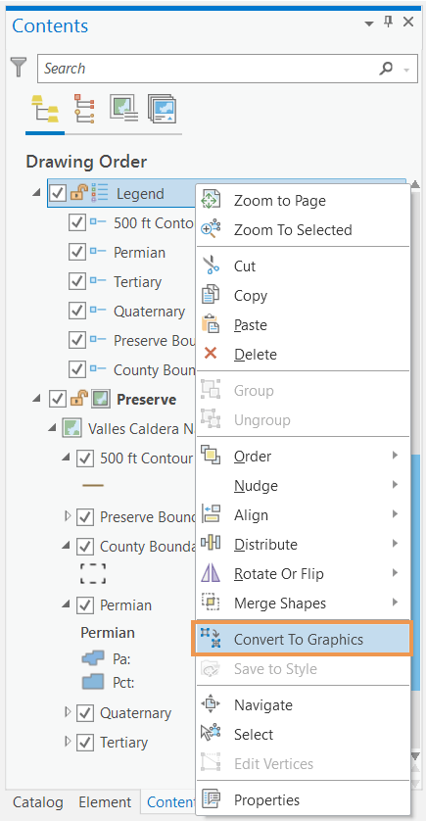
Task: Click the Drawing Order heading
Action: coord(86,162)
